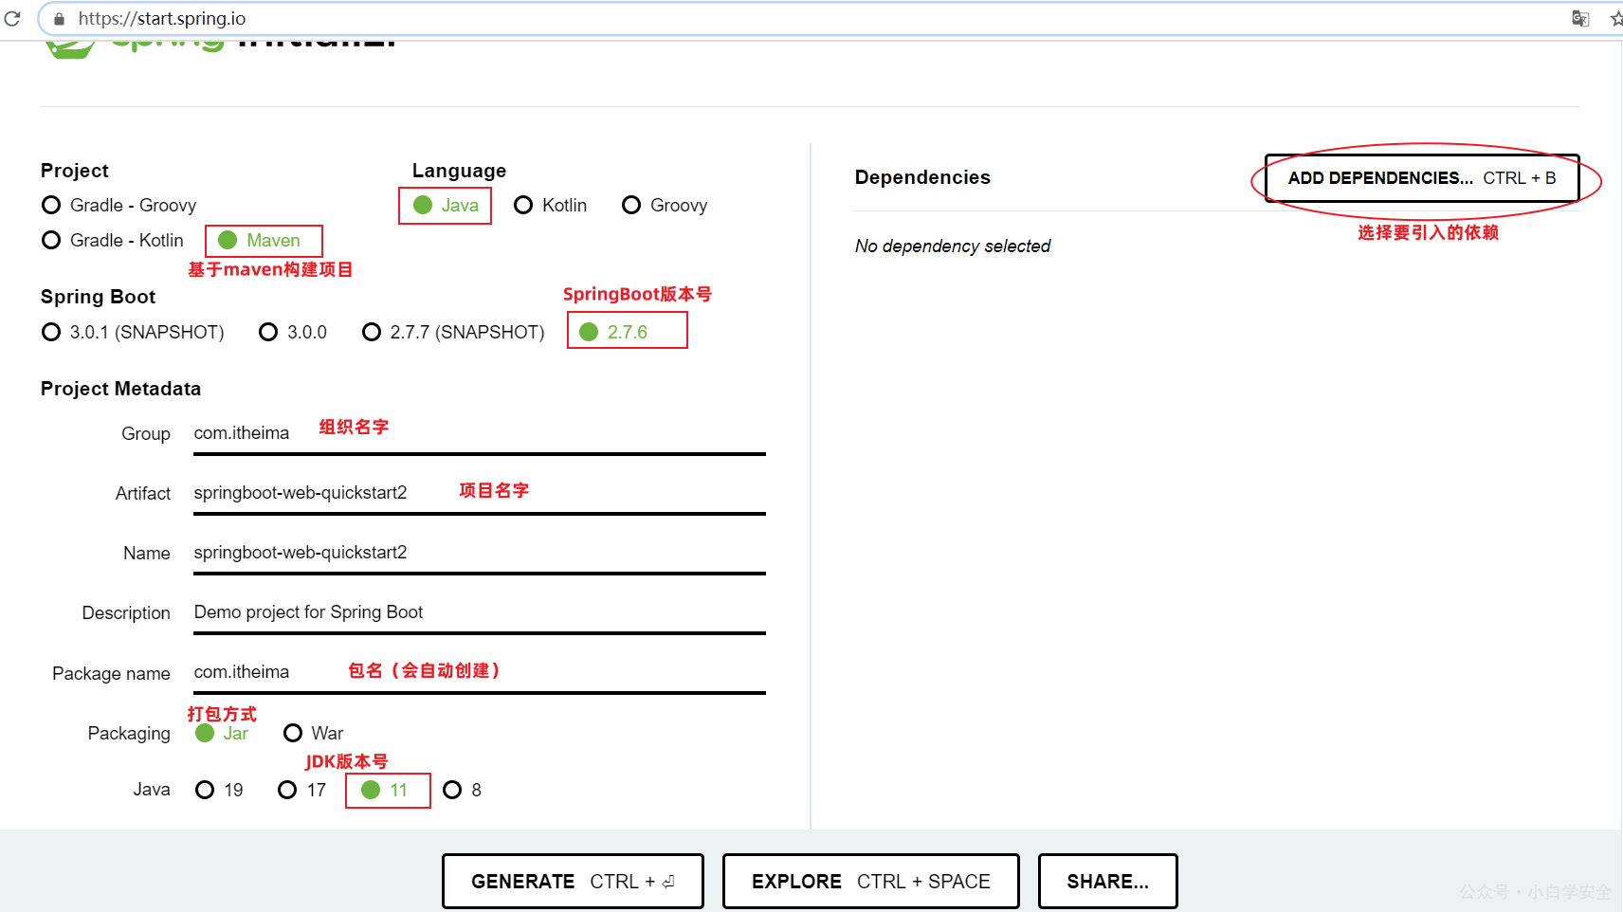Click the lock icon in address bar
Viewport: 1623px width, 912px height.
59,19
